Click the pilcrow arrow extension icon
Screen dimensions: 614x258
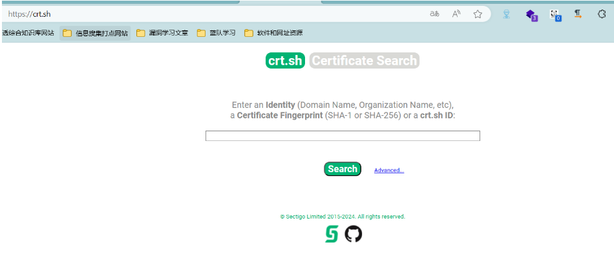578,14
